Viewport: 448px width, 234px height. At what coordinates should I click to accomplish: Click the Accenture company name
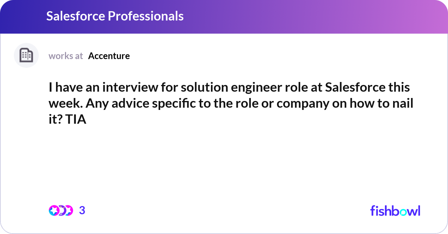pos(109,56)
